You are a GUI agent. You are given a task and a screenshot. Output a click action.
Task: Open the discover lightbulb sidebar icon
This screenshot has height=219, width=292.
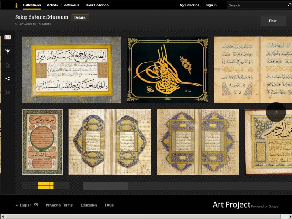(x=8, y=51)
